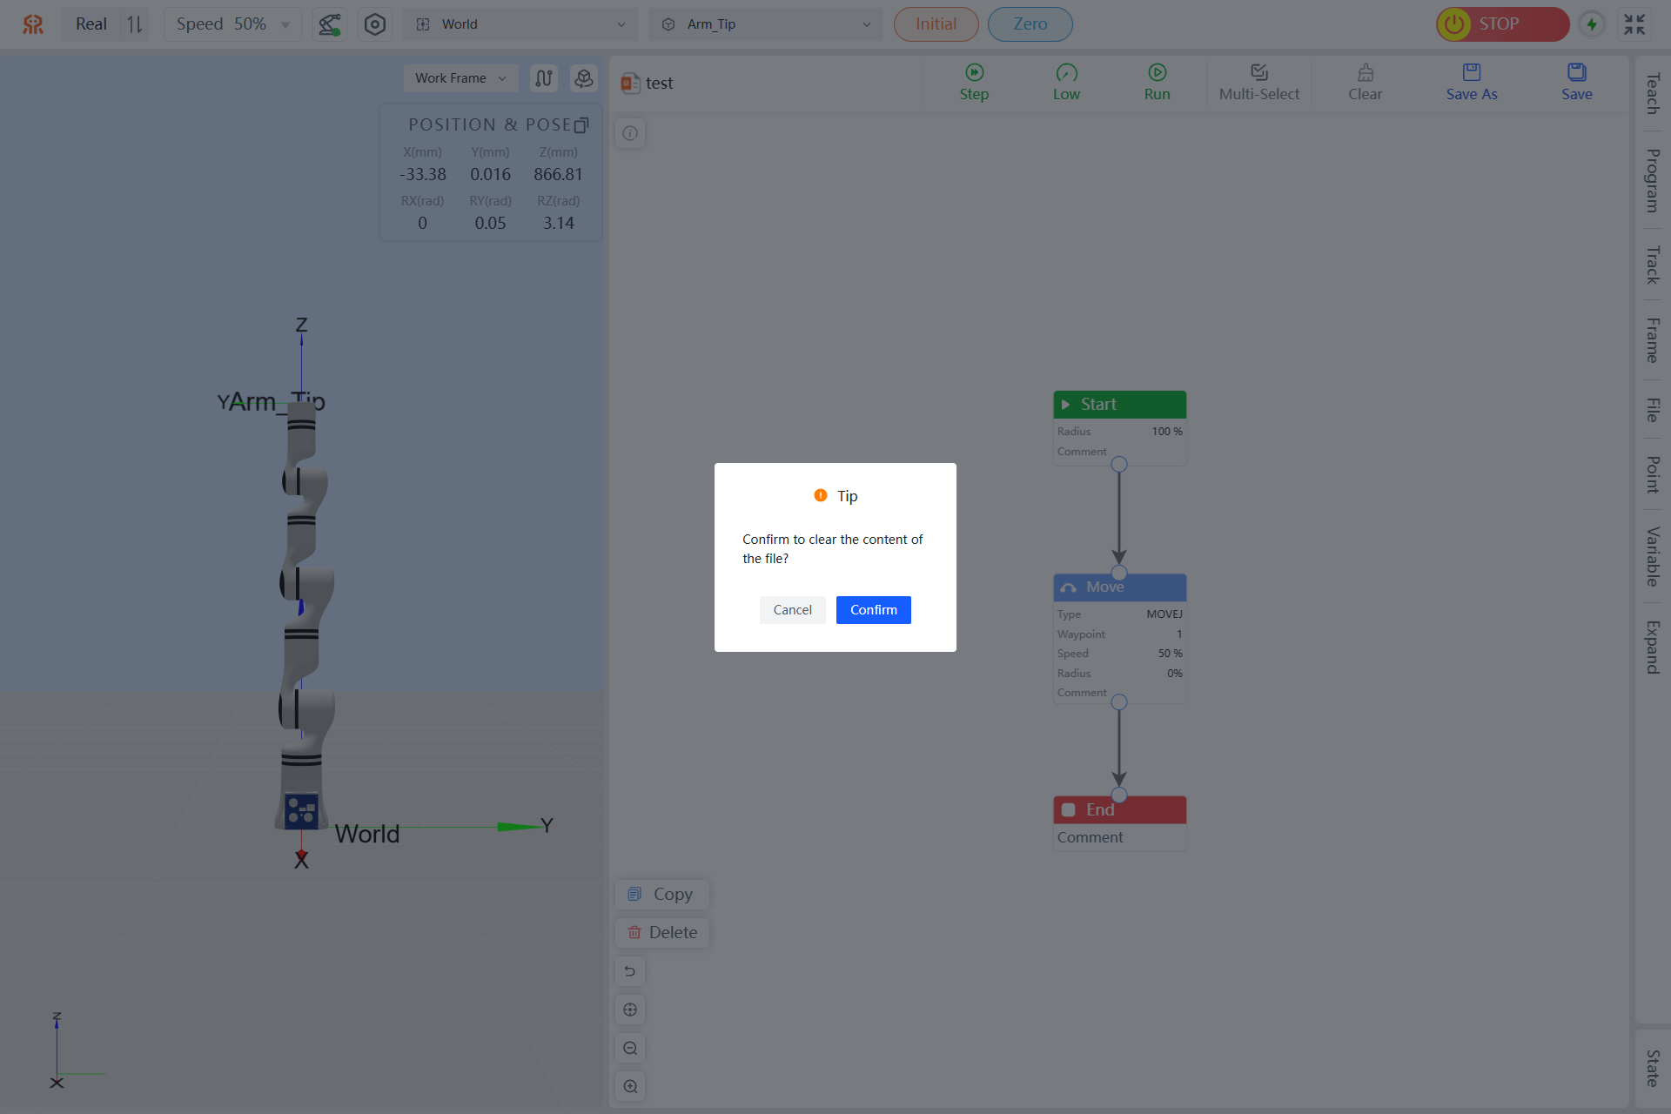Pop out Position & Pose panel

point(581,125)
